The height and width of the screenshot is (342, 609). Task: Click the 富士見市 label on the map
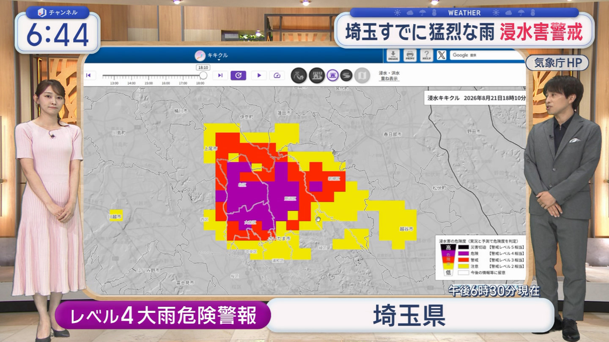[x=185, y=282]
